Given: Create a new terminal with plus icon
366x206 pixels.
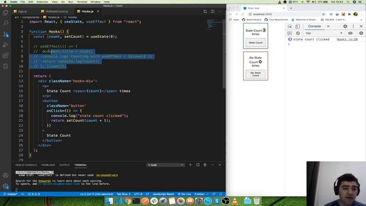Looking at the screenshot, I should (190, 165).
